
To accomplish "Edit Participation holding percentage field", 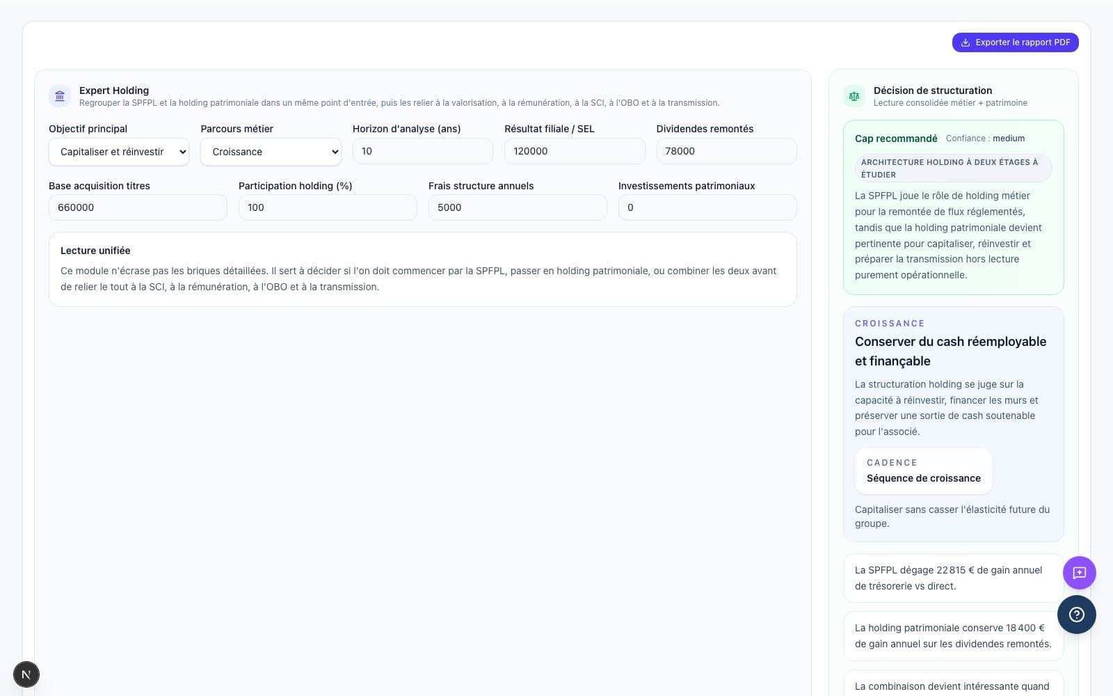I will pyautogui.click(x=327, y=207).
